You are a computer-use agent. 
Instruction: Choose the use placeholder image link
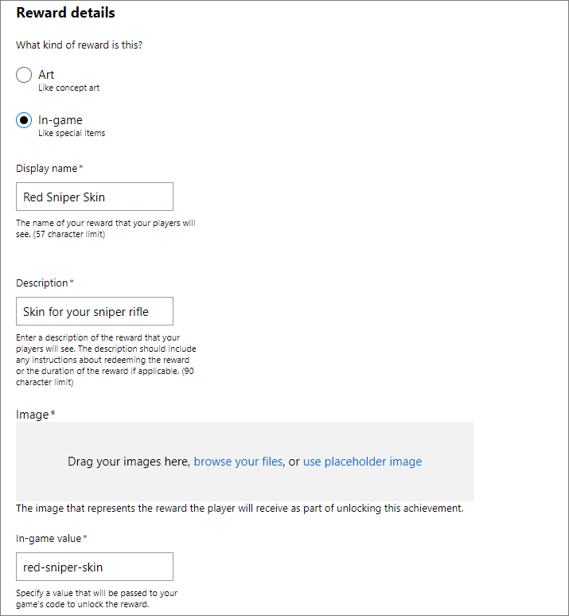pyautogui.click(x=362, y=462)
